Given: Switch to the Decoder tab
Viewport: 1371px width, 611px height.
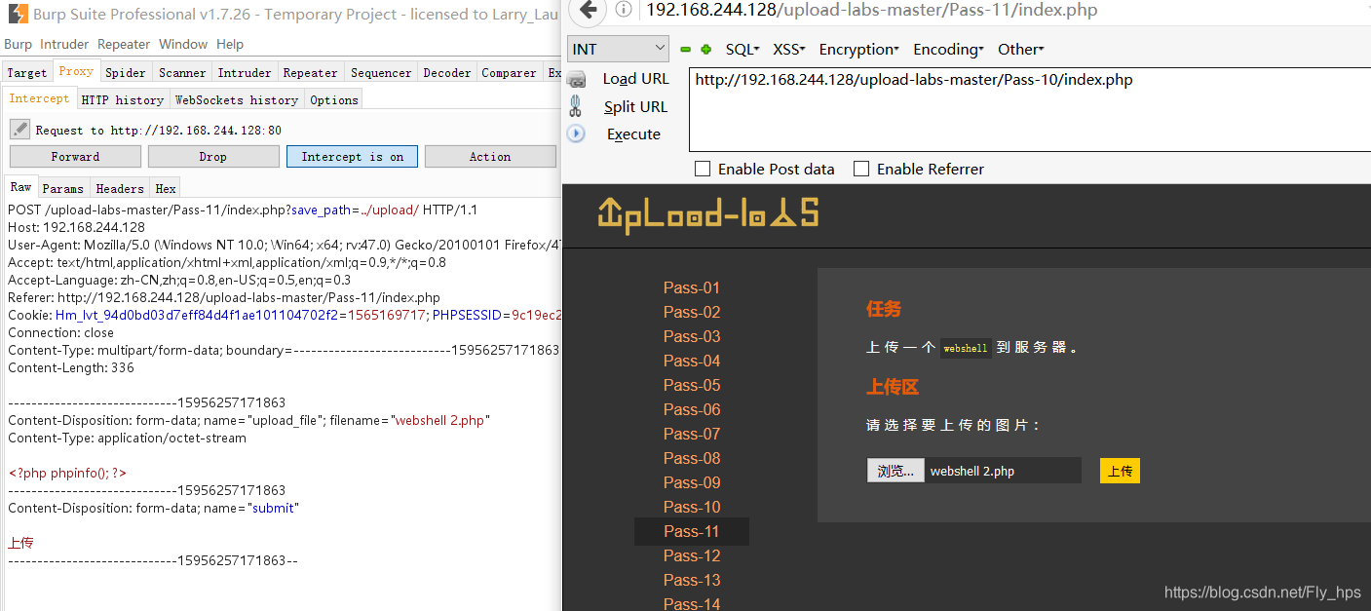Looking at the screenshot, I should (x=446, y=72).
